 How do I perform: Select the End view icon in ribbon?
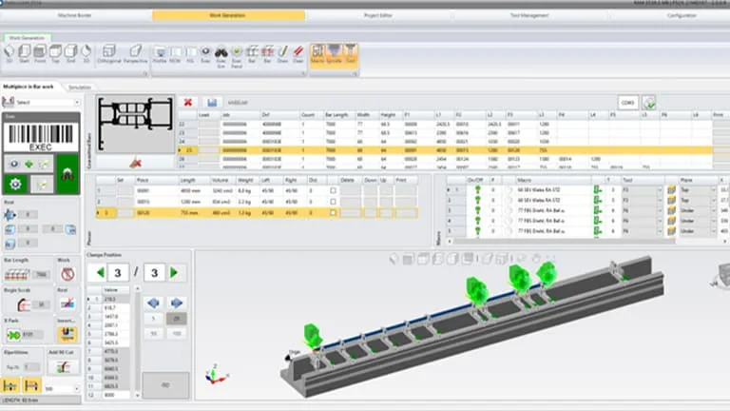point(70,51)
